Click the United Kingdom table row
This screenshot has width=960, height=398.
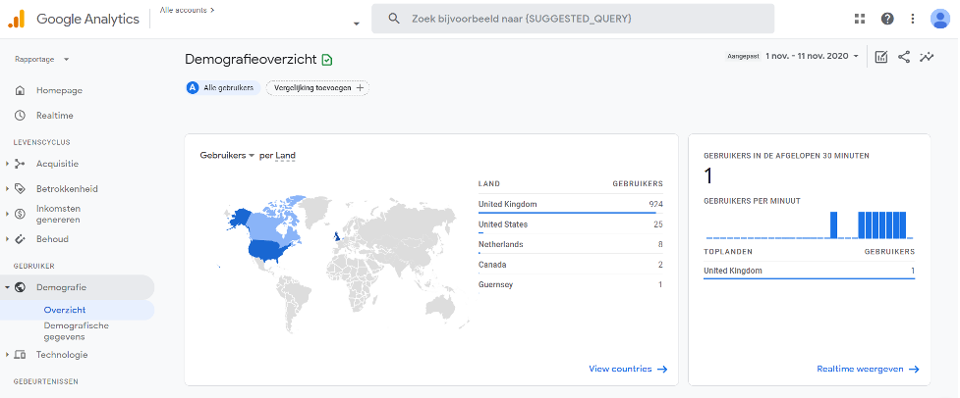tap(571, 204)
